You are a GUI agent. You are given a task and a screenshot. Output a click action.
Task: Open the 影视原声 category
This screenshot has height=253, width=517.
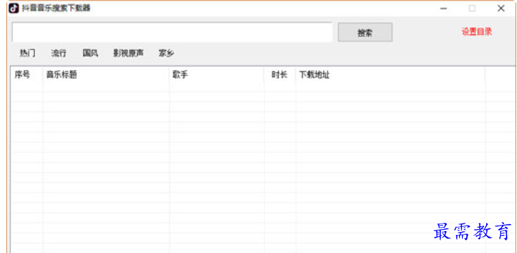pos(128,53)
